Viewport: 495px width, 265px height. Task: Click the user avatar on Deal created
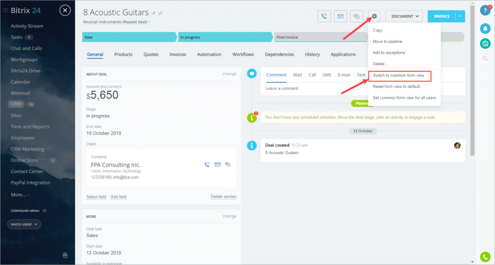(457, 146)
